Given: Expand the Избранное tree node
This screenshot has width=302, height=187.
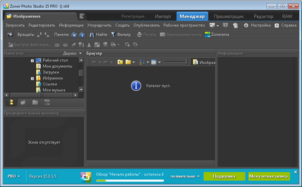Looking at the screenshot, I should pos(32,78).
